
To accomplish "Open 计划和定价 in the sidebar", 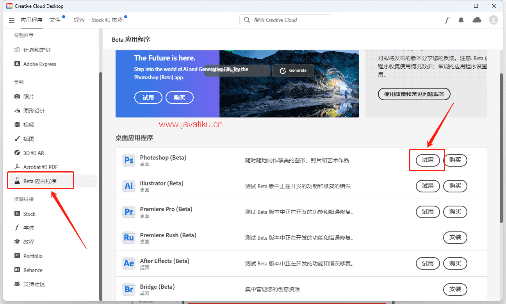I will coord(32,50).
